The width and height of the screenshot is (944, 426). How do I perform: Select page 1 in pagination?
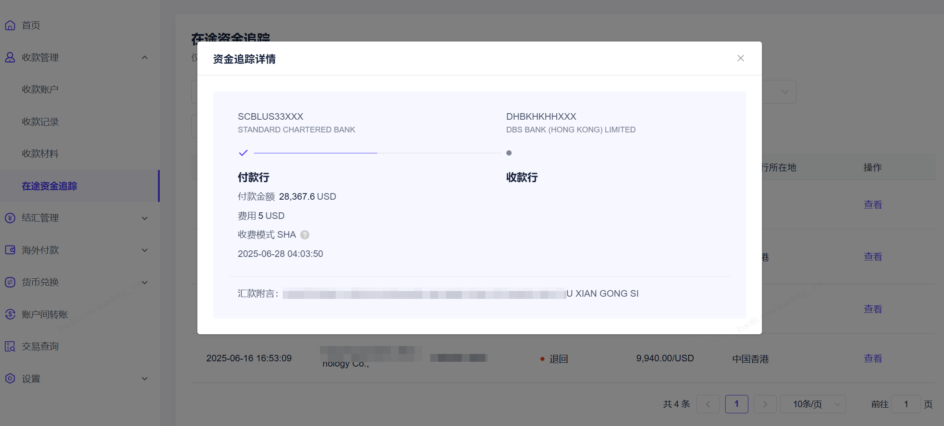pyautogui.click(x=737, y=404)
